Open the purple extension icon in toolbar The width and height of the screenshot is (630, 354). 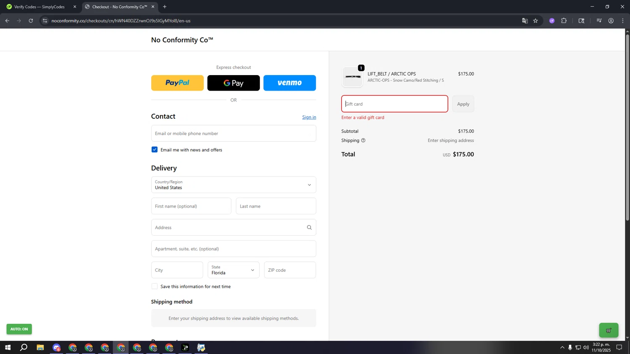tap(552, 21)
